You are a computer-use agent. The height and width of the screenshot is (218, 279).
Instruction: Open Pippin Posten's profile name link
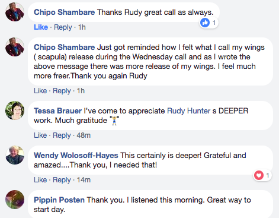coord(59,200)
